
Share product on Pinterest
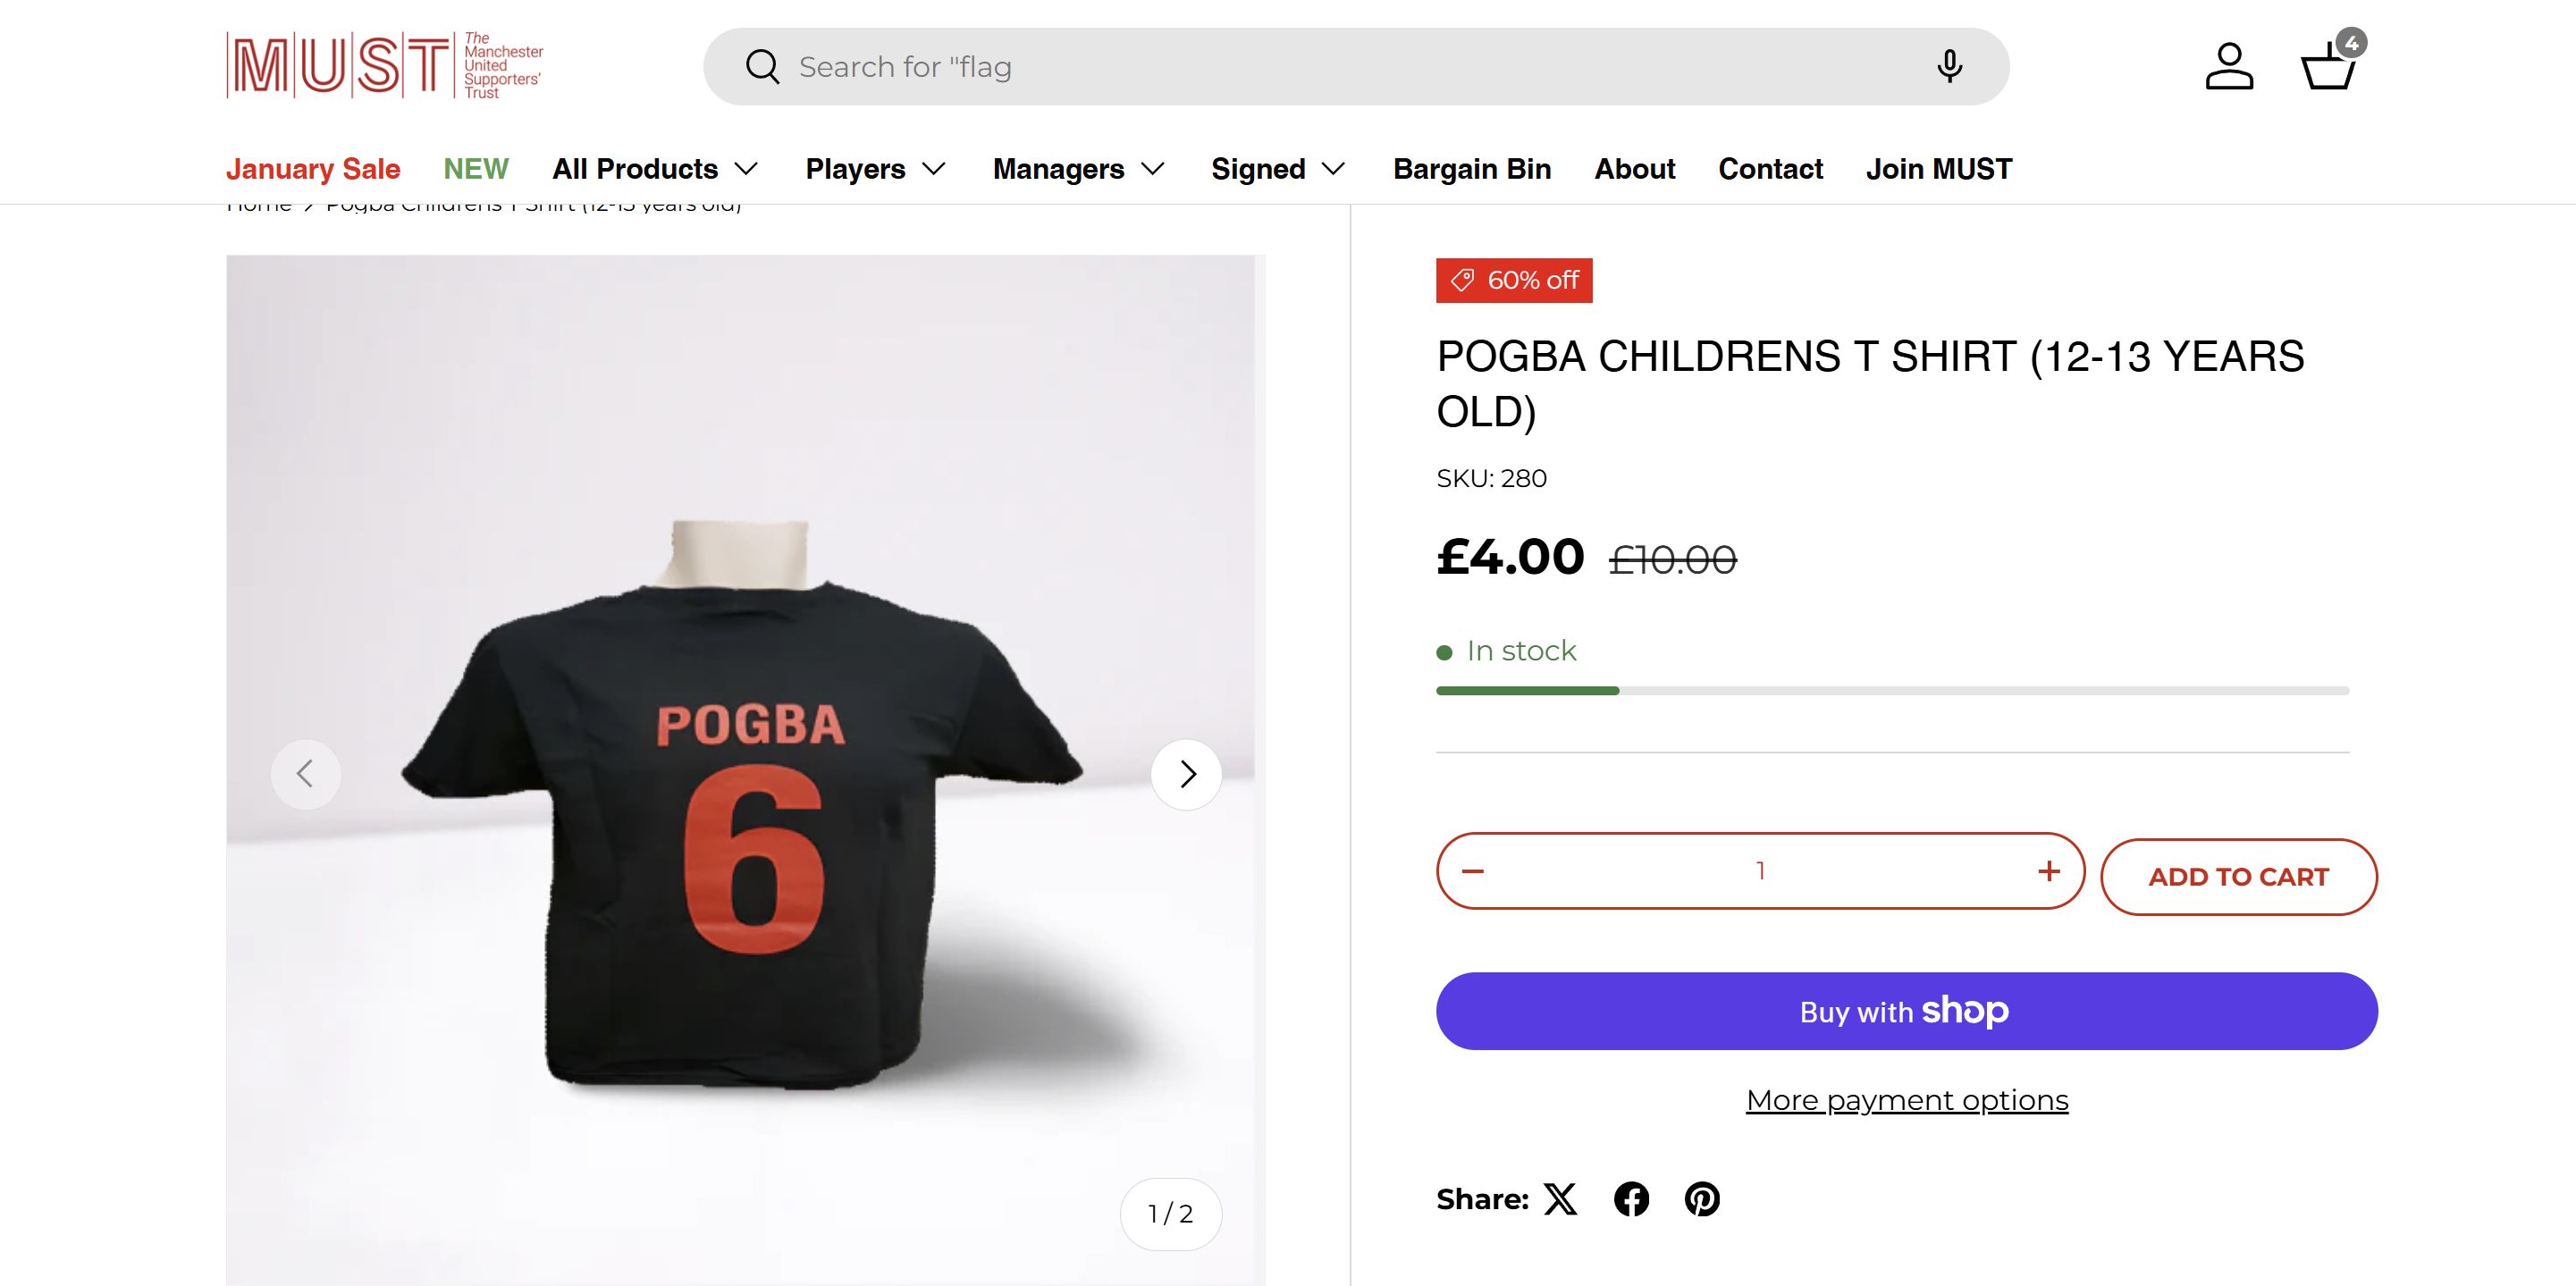[1702, 1199]
